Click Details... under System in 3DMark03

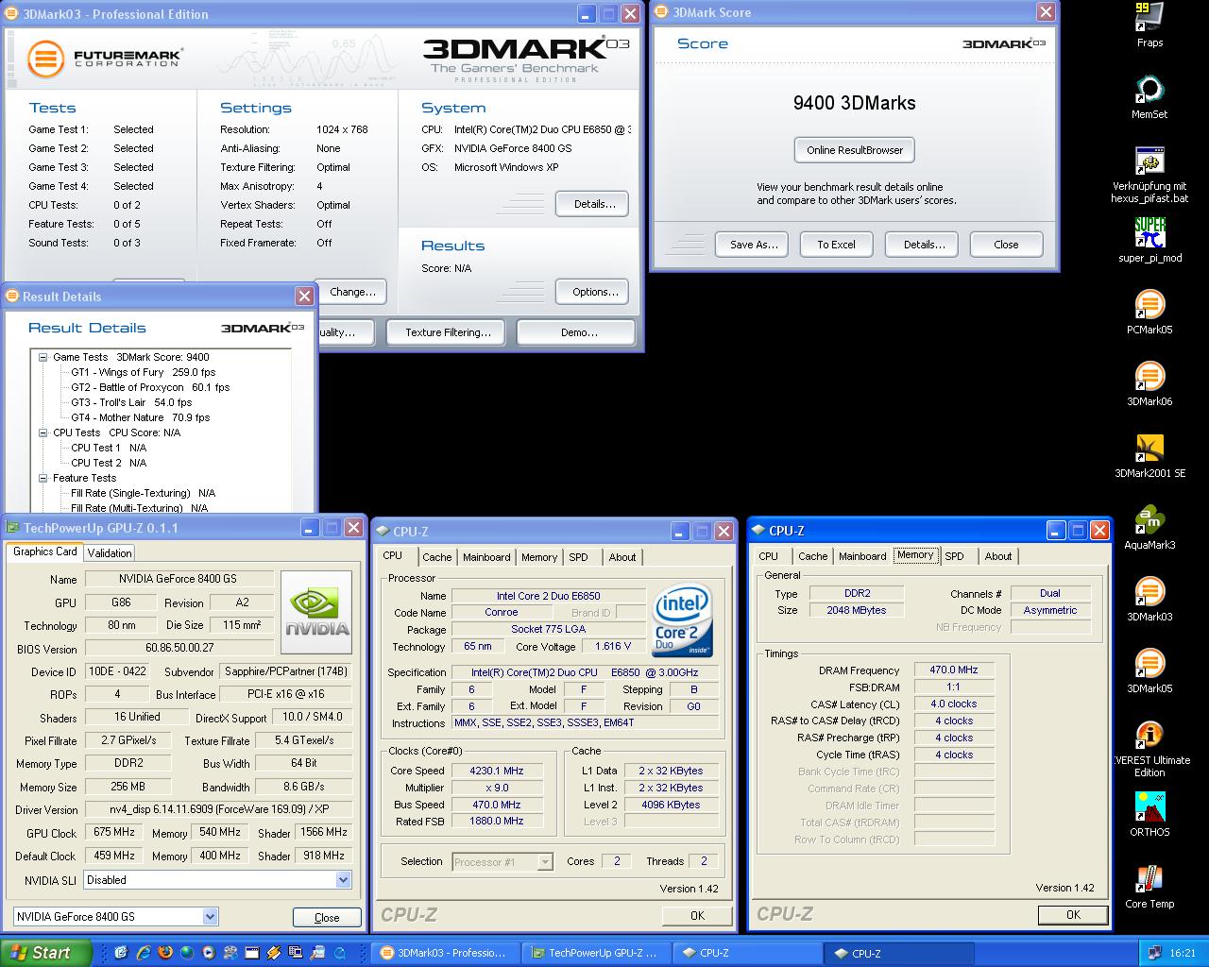coord(594,204)
